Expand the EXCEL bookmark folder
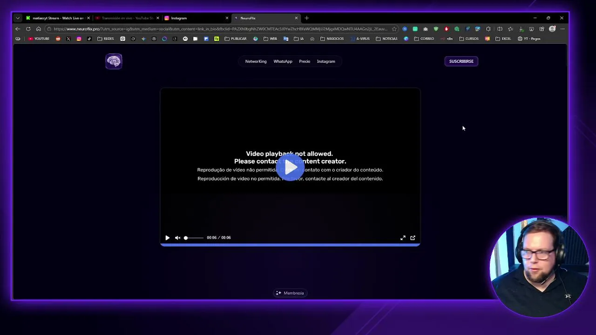This screenshot has height=335, width=596. point(503,39)
